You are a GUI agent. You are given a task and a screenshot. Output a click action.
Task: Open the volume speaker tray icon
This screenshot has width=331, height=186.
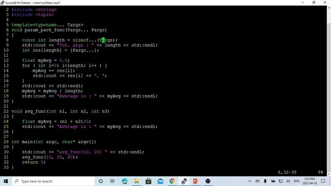[x=289, y=181]
